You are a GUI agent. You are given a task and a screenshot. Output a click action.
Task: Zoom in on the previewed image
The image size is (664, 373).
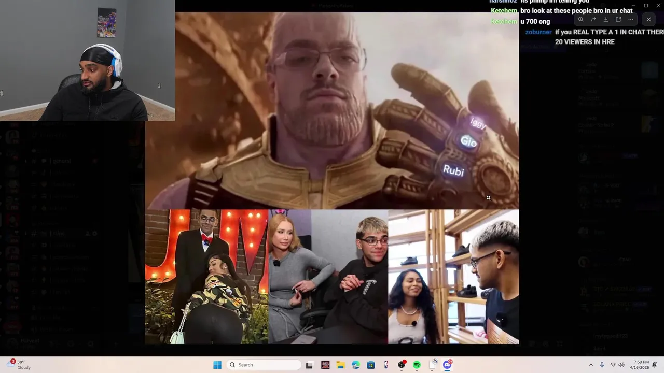(x=581, y=19)
